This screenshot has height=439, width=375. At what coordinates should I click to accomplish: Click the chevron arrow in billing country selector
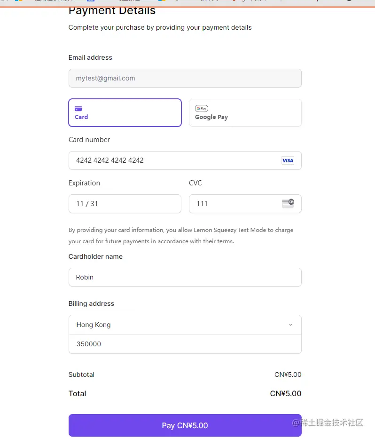[290, 325]
